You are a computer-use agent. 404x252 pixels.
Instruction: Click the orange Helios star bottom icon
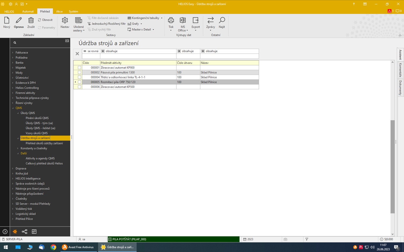click(15, 231)
